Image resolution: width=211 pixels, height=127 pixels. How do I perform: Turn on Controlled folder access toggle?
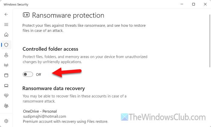(x=28, y=74)
